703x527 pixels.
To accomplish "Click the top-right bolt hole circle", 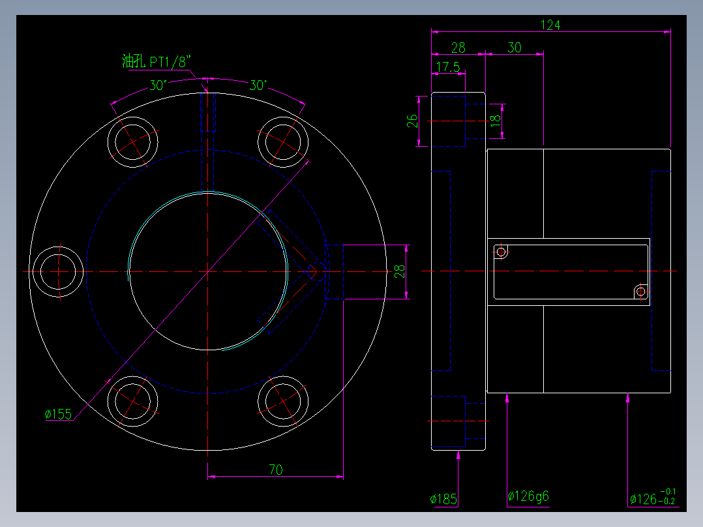I will 283,142.
